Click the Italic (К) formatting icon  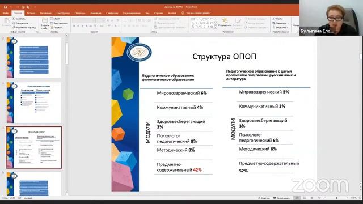point(78,26)
